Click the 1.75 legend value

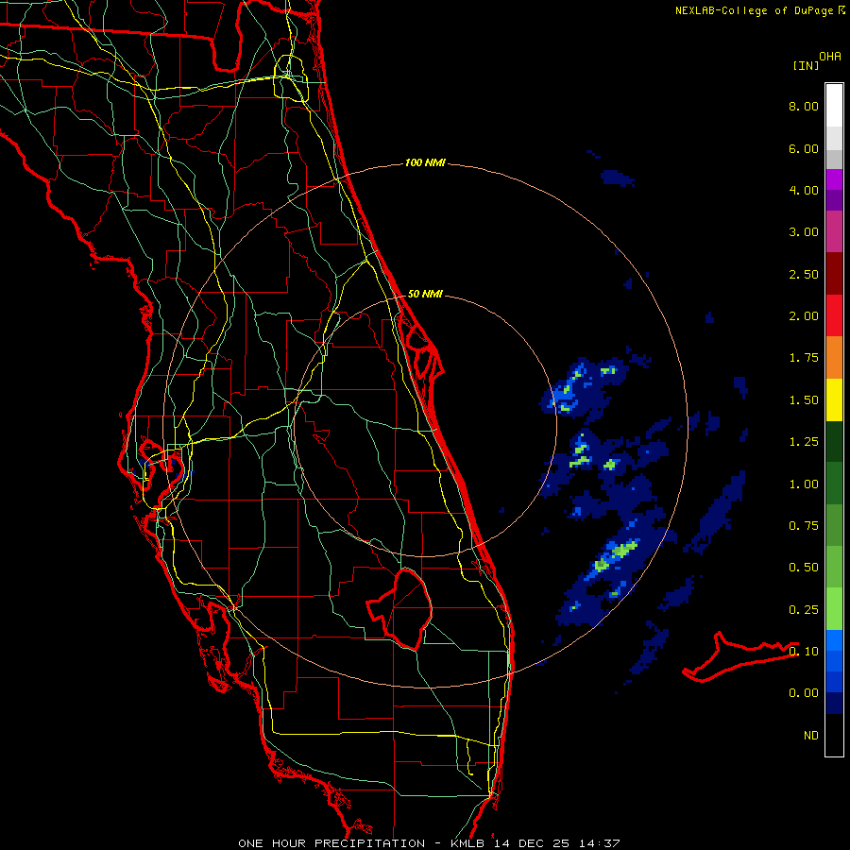[x=804, y=358]
